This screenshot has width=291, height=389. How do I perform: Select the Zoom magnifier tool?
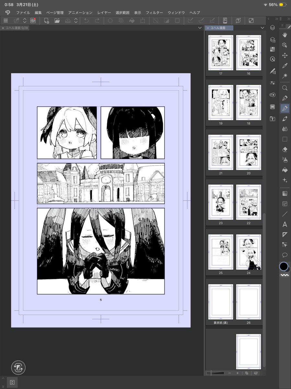pos(284,88)
